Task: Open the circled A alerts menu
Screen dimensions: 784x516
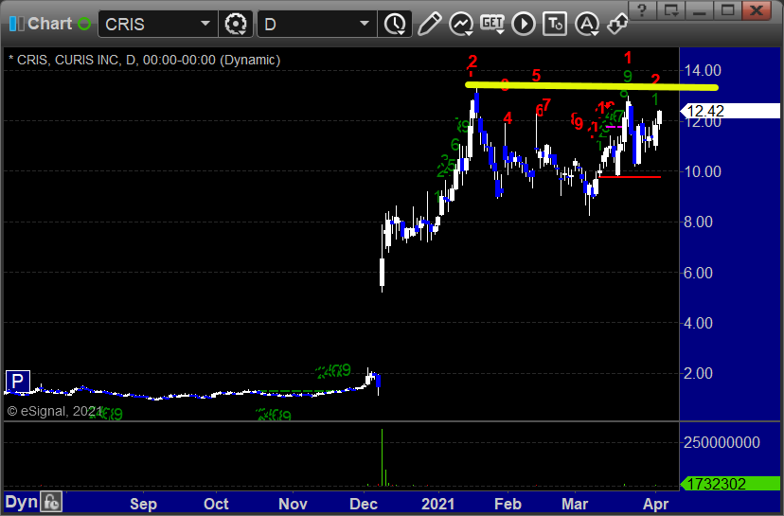Action: click(586, 24)
